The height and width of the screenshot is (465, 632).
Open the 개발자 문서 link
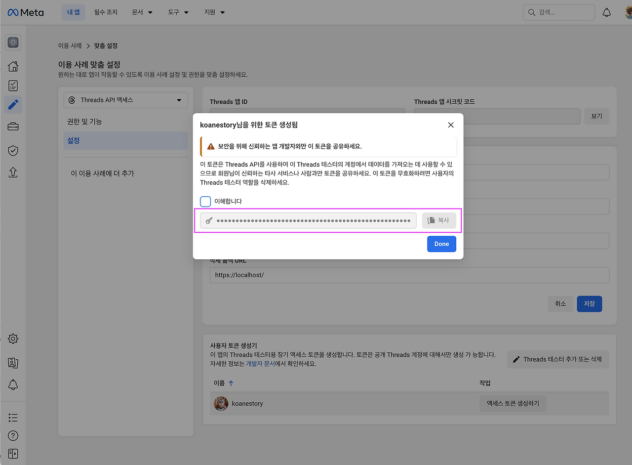tap(260, 364)
